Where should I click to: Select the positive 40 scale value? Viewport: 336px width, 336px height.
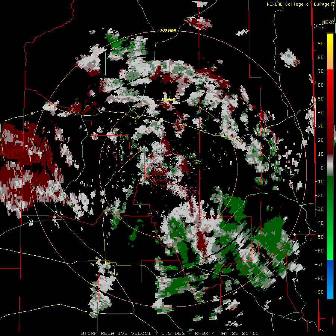coord(321,113)
